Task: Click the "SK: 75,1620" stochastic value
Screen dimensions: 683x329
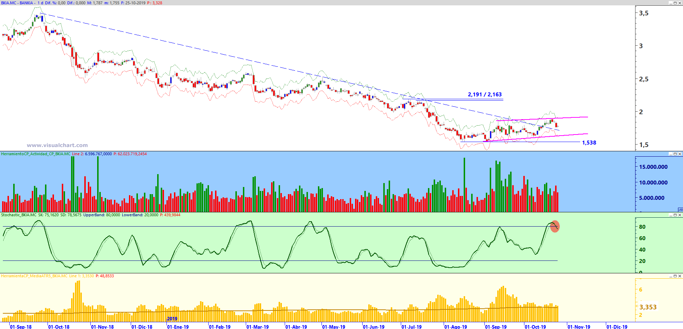Action: click(48, 215)
